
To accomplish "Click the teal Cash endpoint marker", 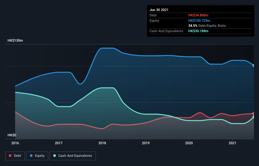I will point(254,117).
